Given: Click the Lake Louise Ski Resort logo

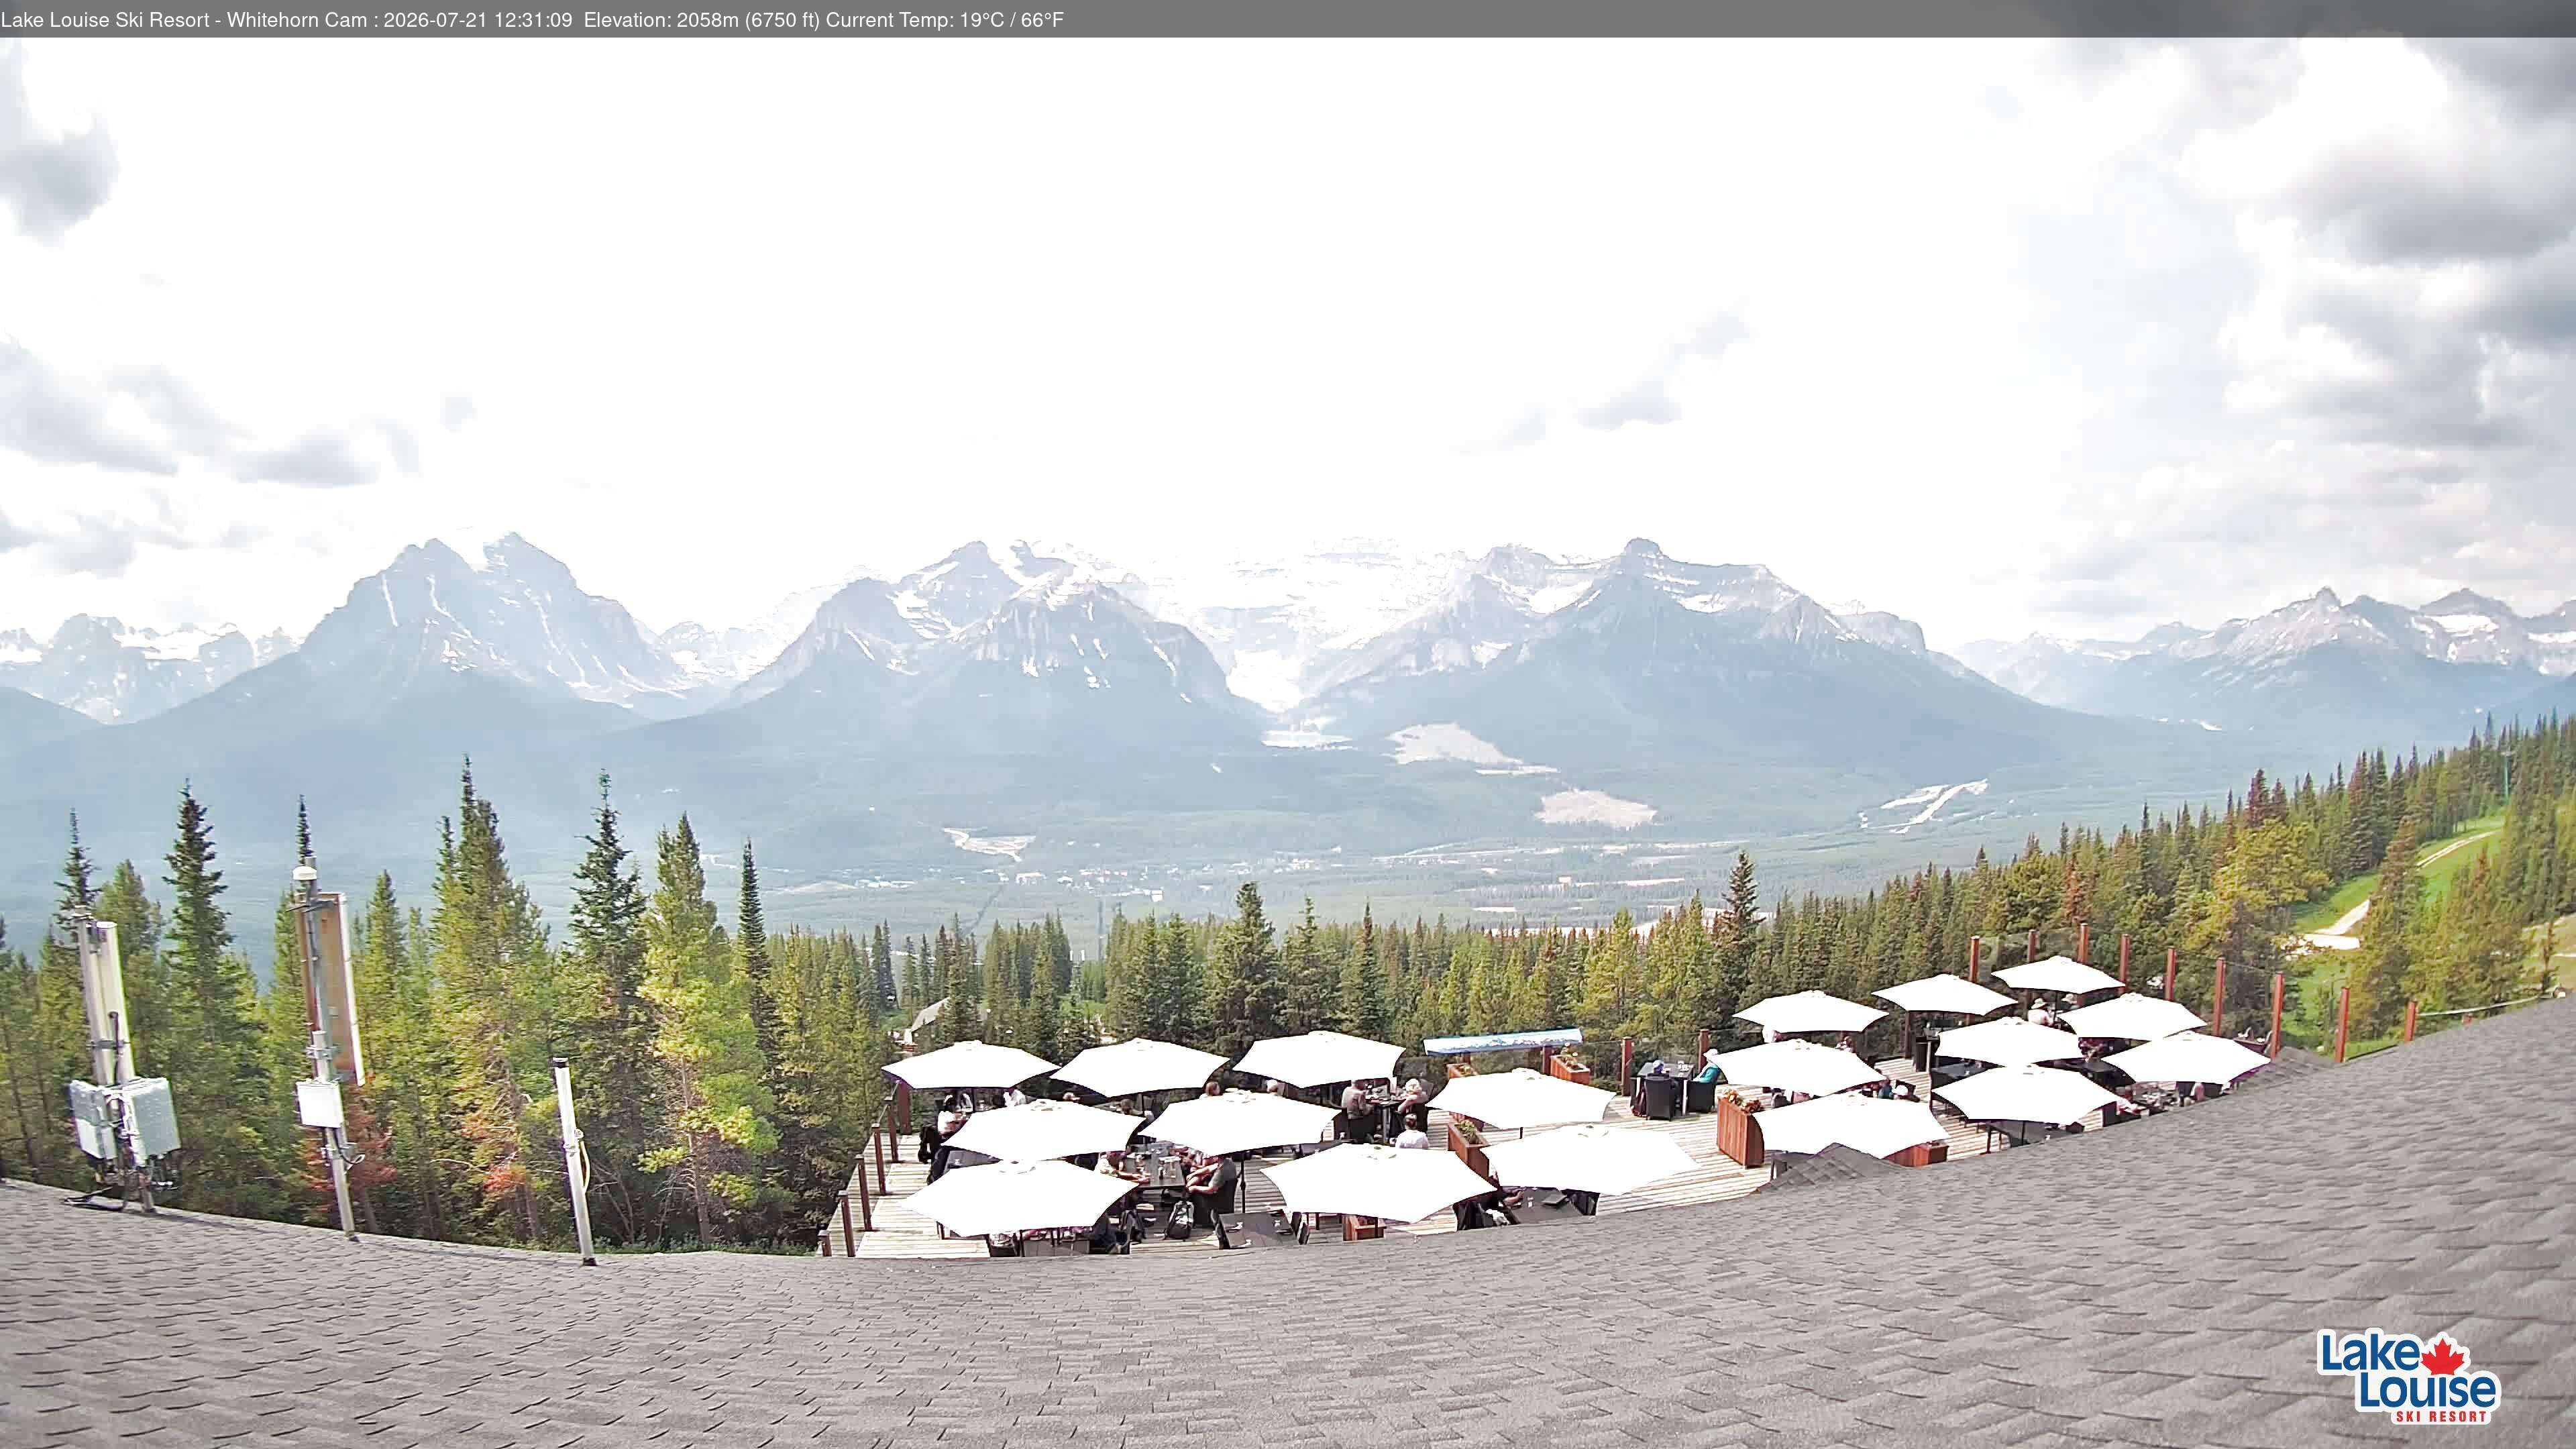Looking at the screenshot, I should (2408, 1376).
